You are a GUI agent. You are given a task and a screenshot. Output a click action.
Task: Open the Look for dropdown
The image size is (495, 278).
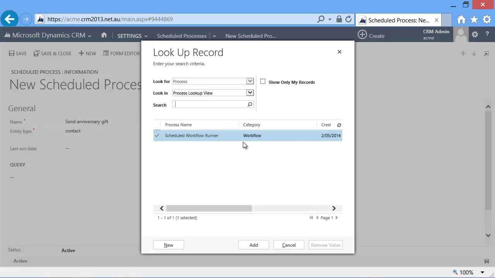point(250,81)
